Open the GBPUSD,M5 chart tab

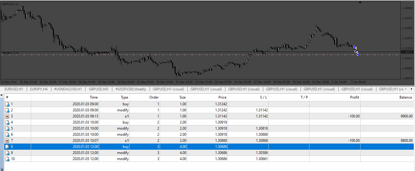tap(98, 89)
